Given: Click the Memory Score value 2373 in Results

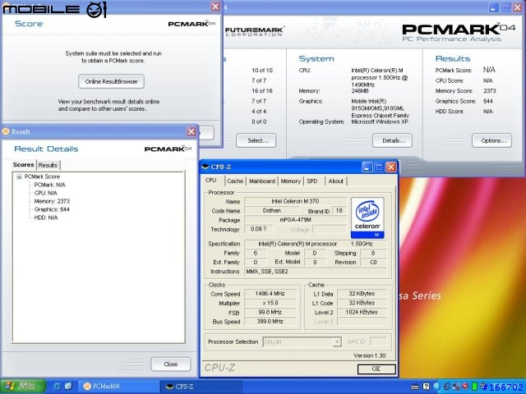Looking at the screenshot, I should pos(490,91).
